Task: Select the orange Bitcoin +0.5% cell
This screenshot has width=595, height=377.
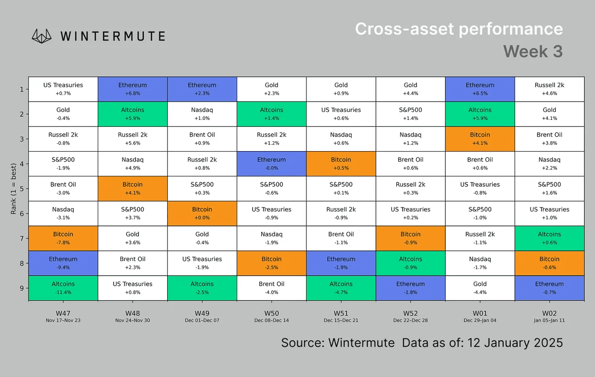Action: click(341, 163)
